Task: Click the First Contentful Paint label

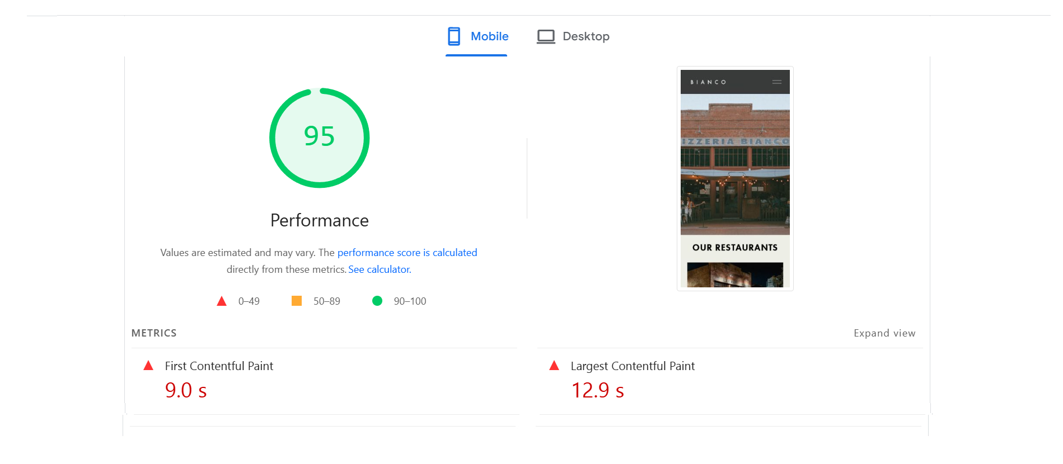Action: point(219,366)
